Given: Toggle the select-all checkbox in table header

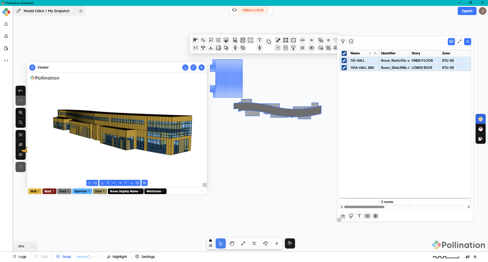Looking at the screenshot, I should point(344,53).
